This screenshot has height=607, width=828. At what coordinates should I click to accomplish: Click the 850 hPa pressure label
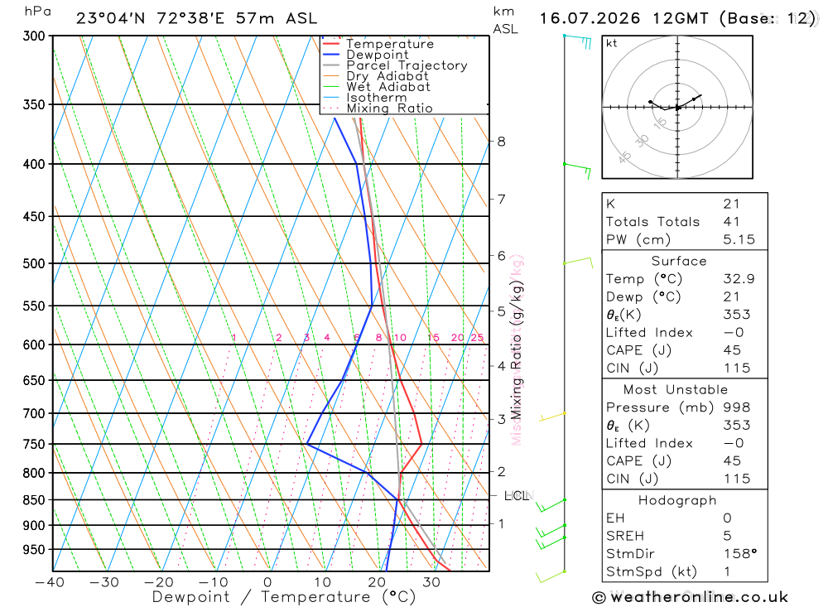34,499
